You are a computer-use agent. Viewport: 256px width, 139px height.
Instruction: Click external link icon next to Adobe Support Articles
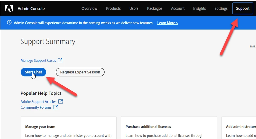tap(61, 101)
